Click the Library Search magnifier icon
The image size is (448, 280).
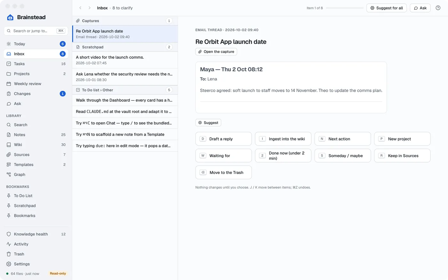[x=9, y=125]
